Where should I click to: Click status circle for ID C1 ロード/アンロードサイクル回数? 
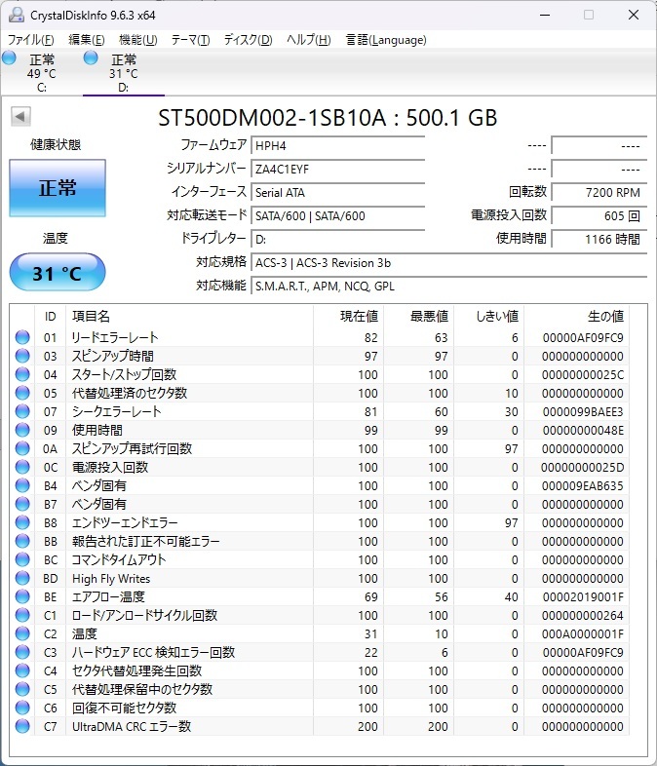pos(22,615)
